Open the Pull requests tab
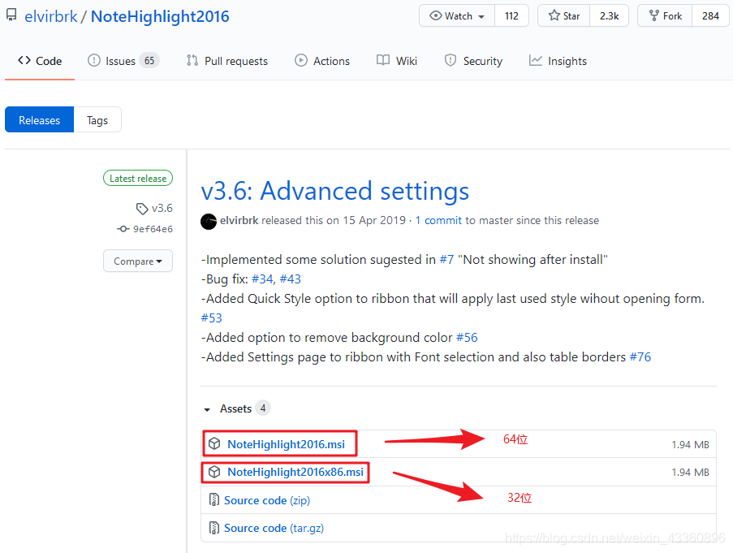The image size is (733, 553). (227, 61)
